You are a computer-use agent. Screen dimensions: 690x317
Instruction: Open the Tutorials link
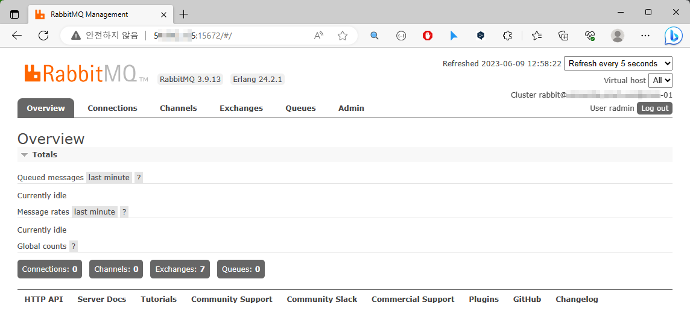159,300
